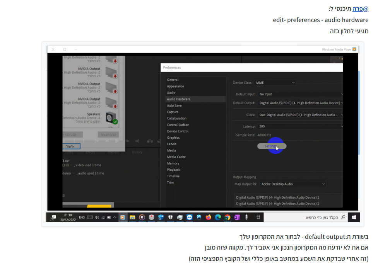Select Capture in Preferences list
This screenshot has width=373, height=267.
click(x=173, y=112)
